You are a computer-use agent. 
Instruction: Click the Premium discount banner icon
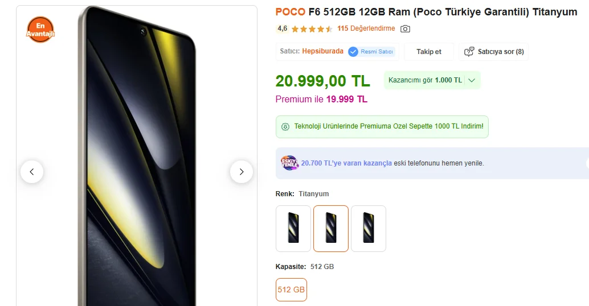(x=285, y=126)
